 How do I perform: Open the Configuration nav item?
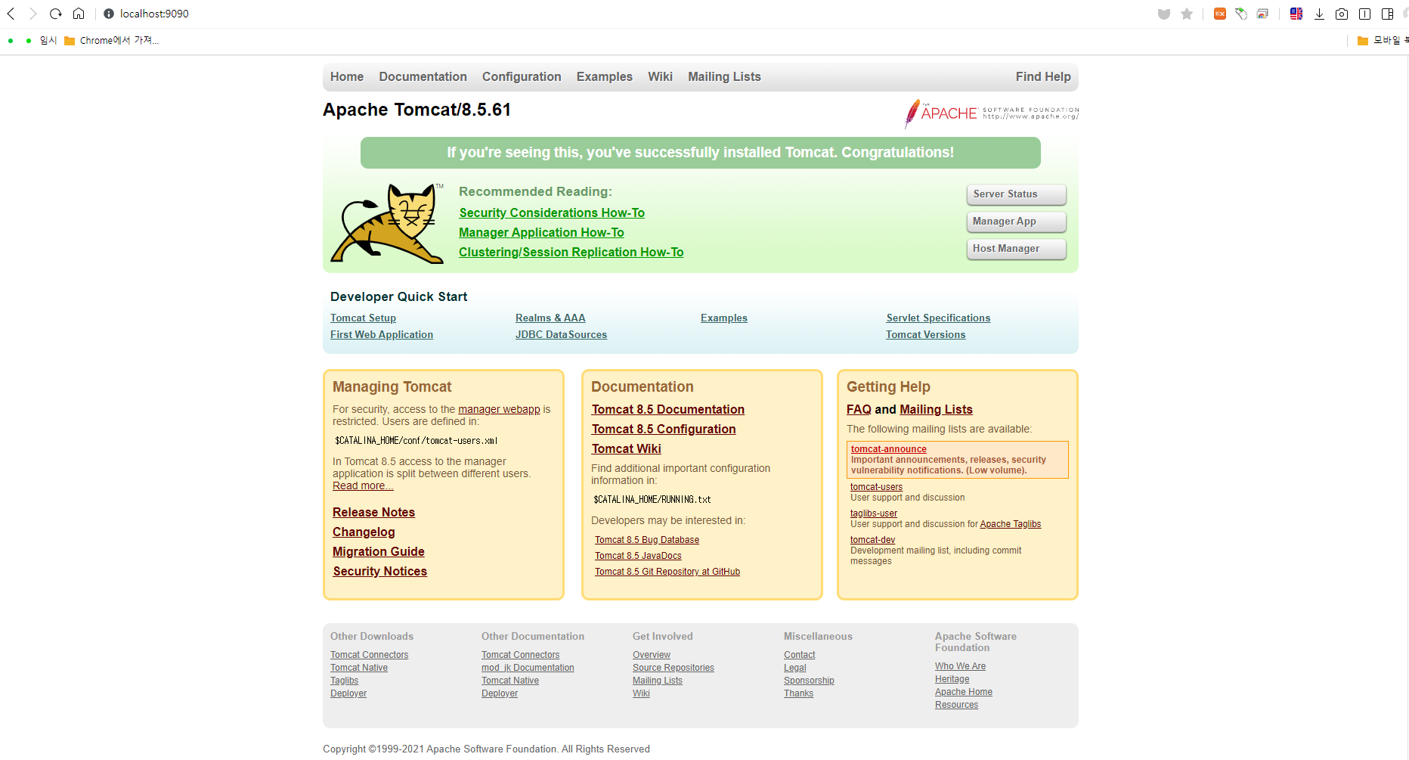pos(522,77)
